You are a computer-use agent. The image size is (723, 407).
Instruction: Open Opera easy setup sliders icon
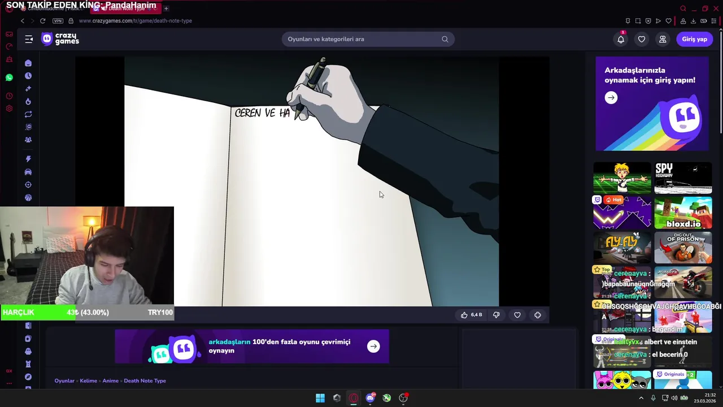[714, 21]
